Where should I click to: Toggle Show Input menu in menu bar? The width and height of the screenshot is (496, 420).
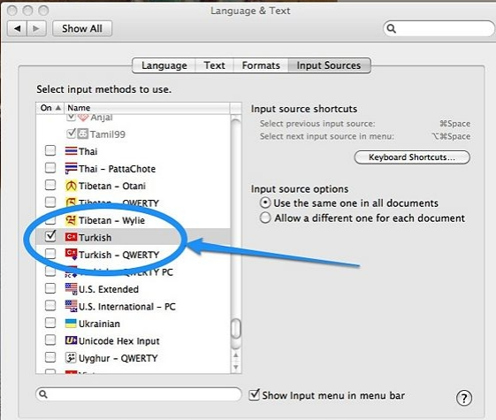(255, 394)
